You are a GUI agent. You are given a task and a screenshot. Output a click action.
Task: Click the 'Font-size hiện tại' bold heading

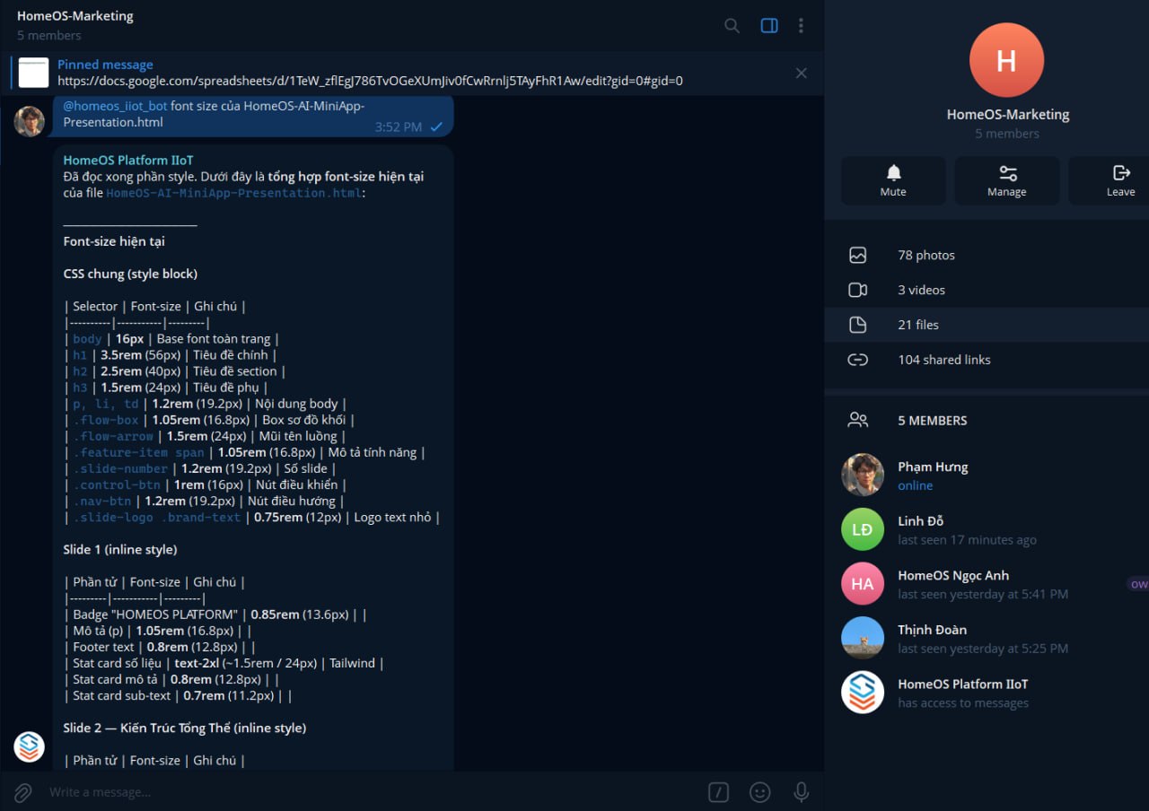pos(114,241)
